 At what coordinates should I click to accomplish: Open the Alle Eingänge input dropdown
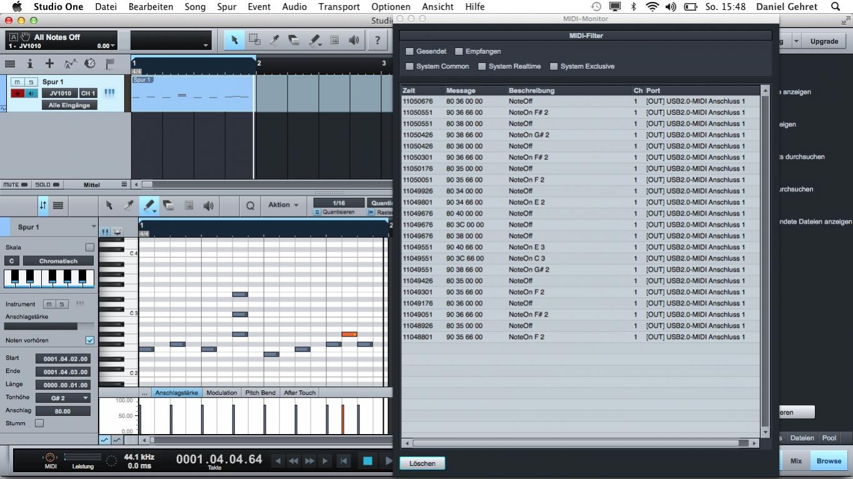click(x=69, y=105)
